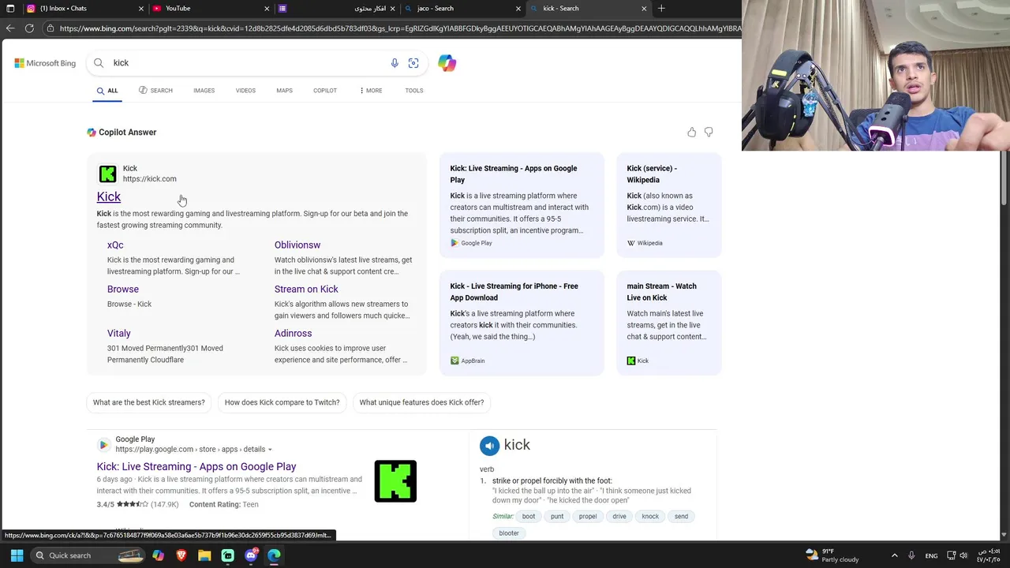The width and height of the screenshot is (1010, 568).
Task: Click thumbs up on Copilot Answer
Action: (692, 133)
